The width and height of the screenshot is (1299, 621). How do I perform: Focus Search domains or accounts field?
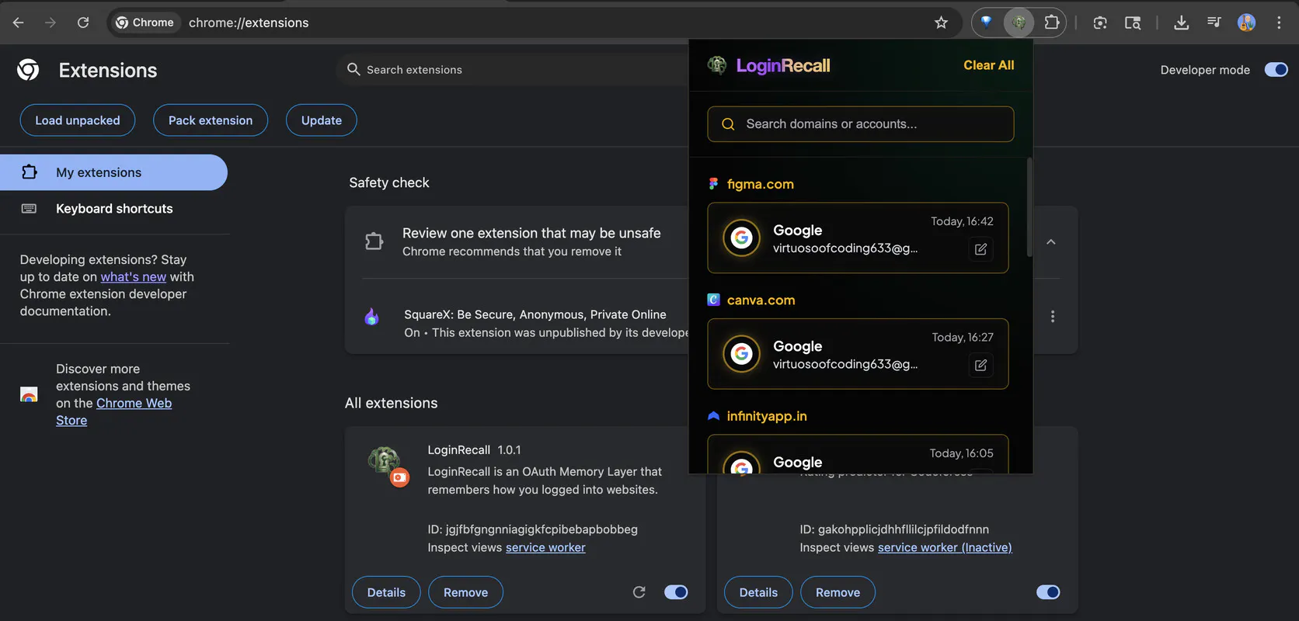pyautogui.click(x=861, y=124)
